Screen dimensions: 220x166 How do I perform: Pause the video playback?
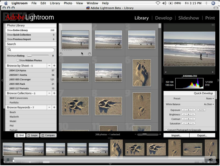8,159
